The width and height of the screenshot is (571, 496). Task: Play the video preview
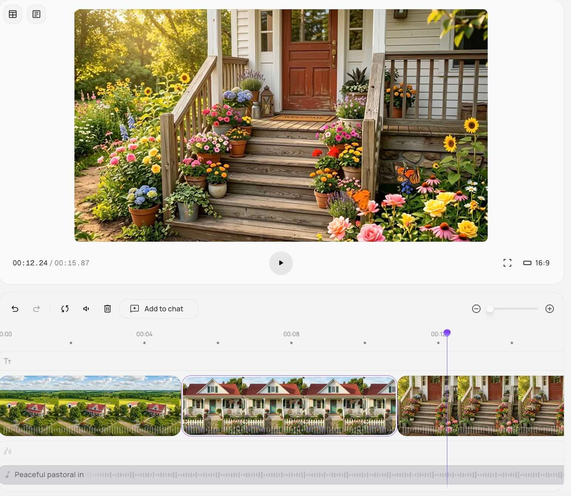[x=281, y=263]
